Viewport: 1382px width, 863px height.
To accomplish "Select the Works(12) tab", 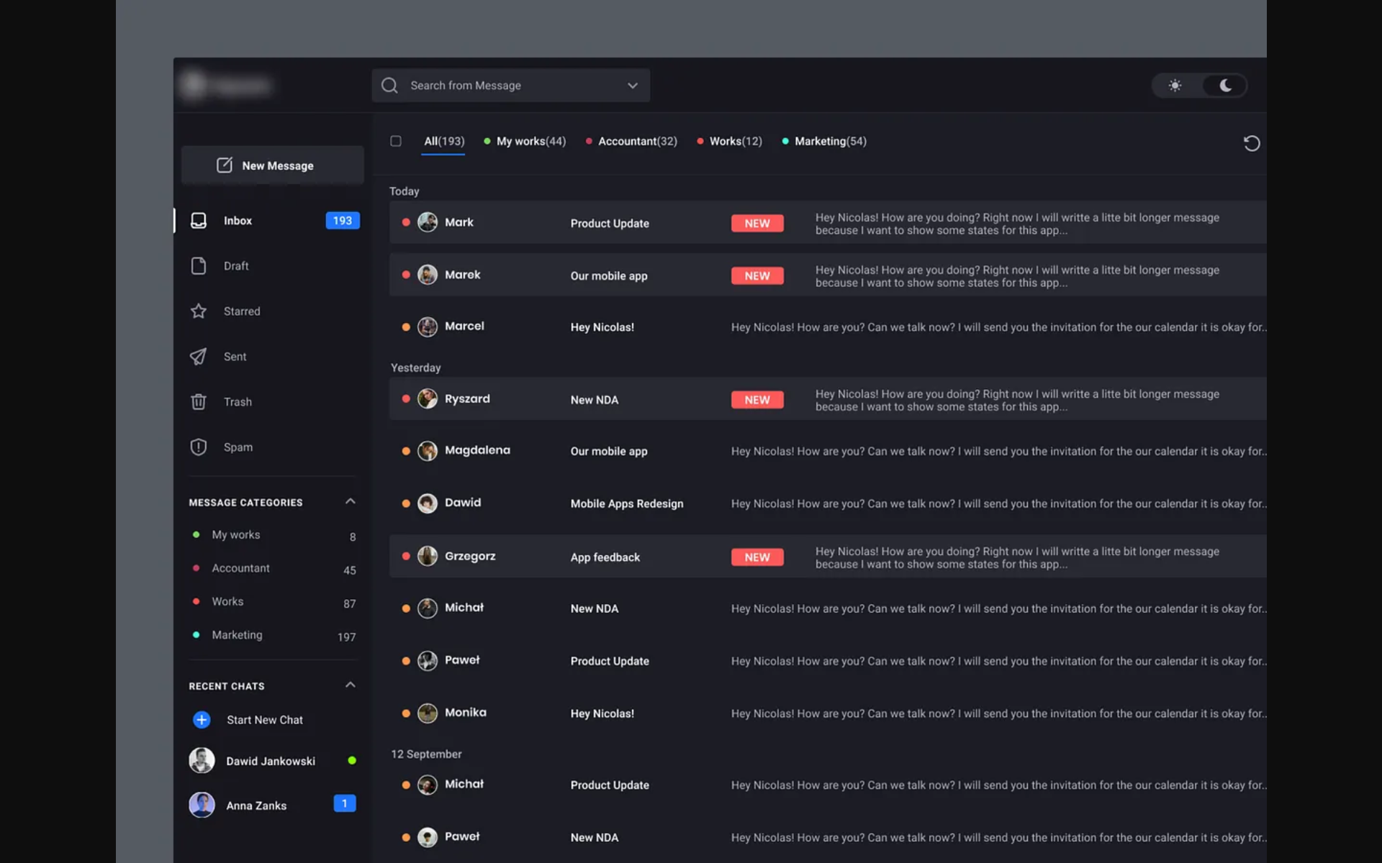I will (729, 141).
